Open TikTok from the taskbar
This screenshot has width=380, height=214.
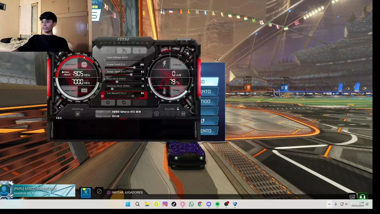(x=174, y=204)
